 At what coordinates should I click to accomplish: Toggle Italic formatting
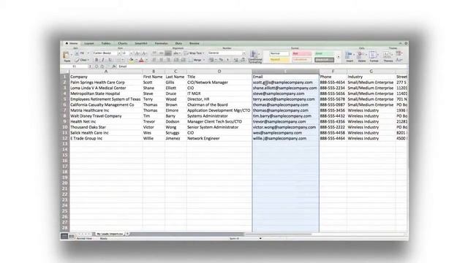pyautogui.click(x=103, y=60)
